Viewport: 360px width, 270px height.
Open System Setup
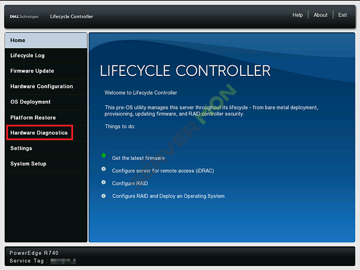pos(46,164)
